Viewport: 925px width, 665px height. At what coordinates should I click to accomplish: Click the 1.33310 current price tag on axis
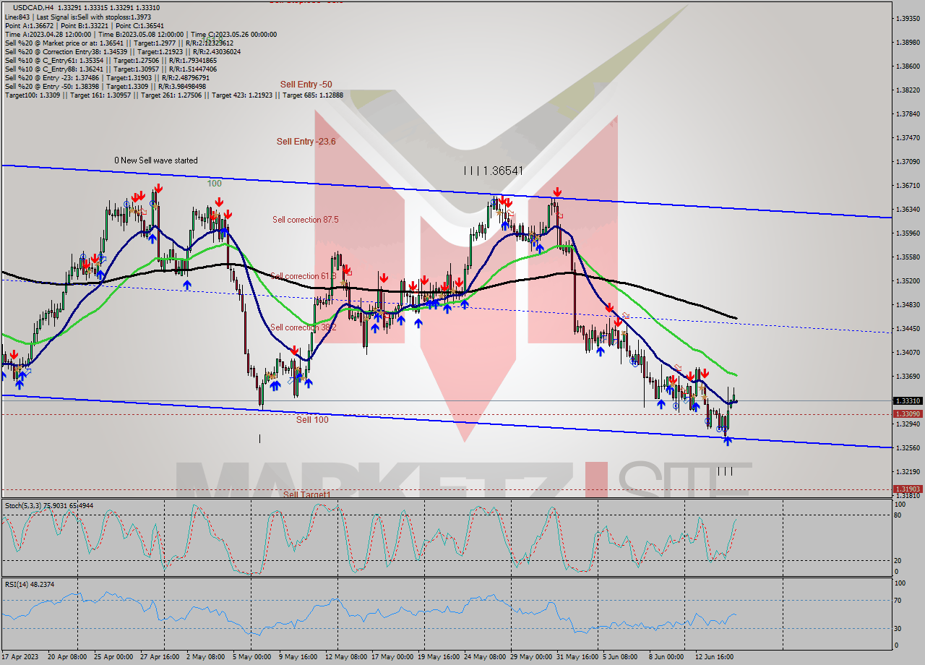pyautogui.click(x=907, y=400)
